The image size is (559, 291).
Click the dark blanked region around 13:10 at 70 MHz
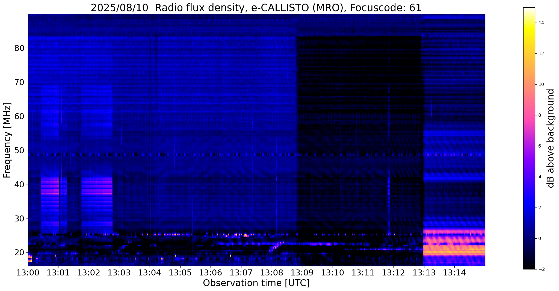tap(359, 82)
